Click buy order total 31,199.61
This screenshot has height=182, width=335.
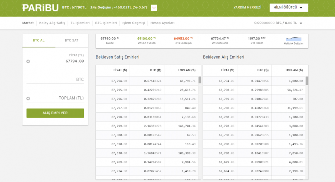pyautogui.click(x=295, y=108)
